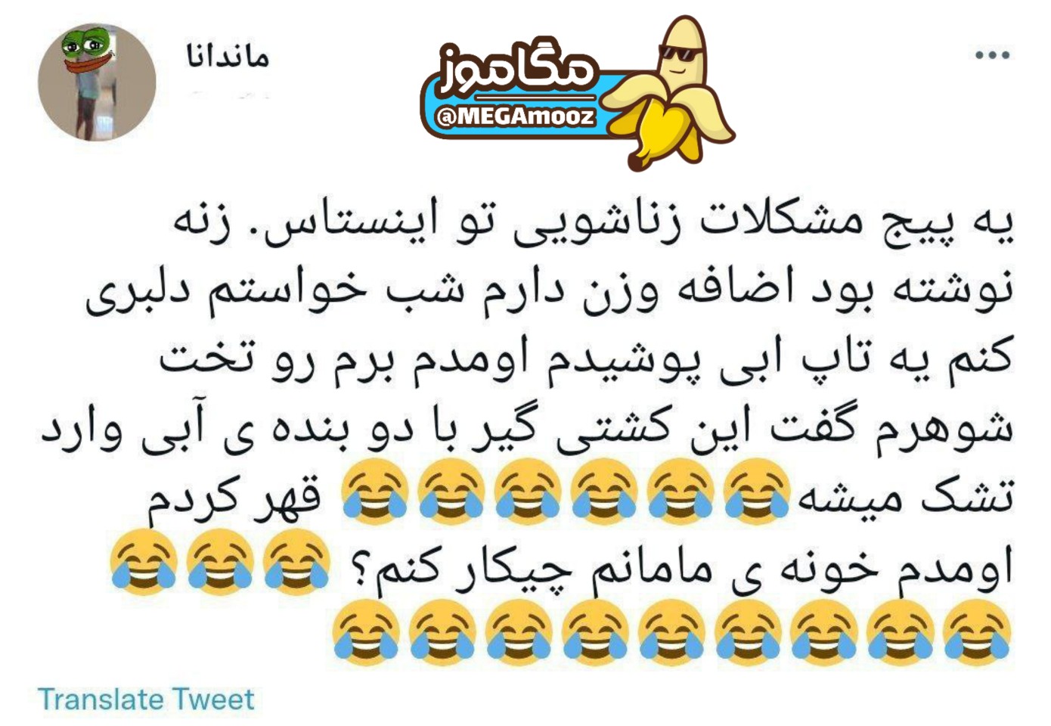
Task: Click the leftmost emoji on the چیکار کنم line
Action: pyautogui.click(x=143, y=562)
